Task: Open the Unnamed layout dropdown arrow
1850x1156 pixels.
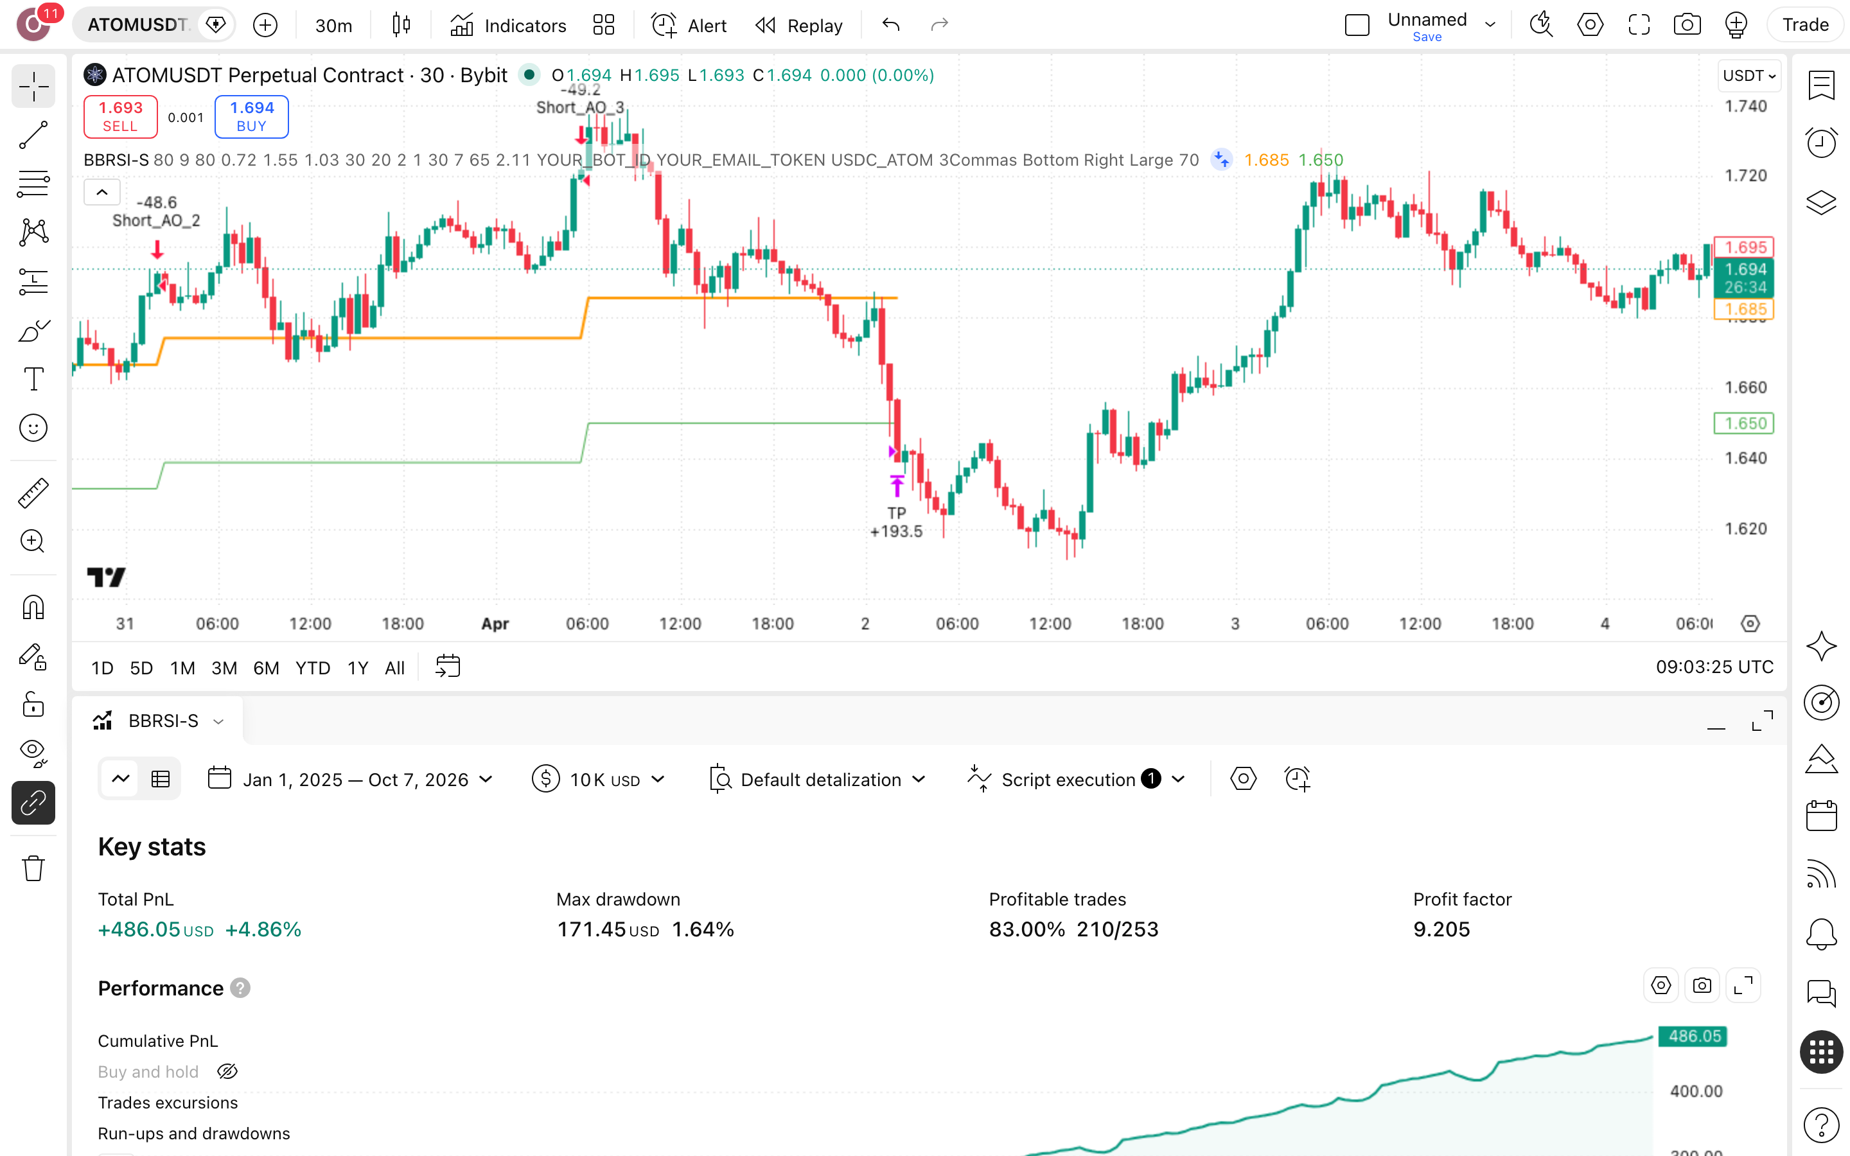Action: pos(1491,25)
